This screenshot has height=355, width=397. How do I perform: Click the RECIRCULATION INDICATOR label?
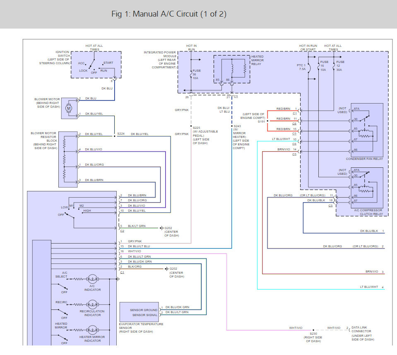coord(92,313)
